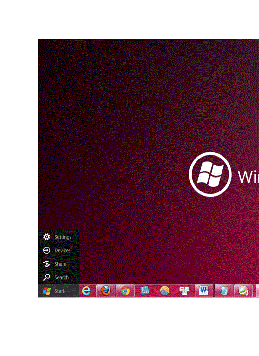Start Google Chrome from the taskbar

click(125, 291)
